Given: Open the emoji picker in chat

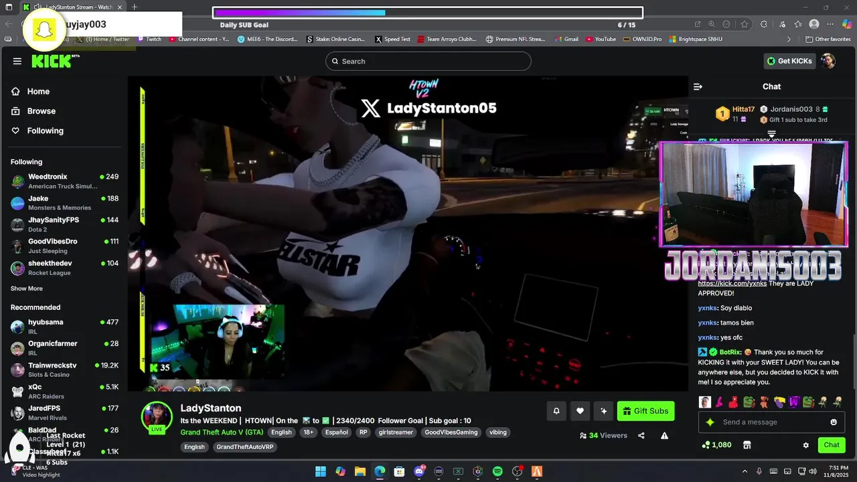Looking at the screenshot, I should (834, 422).
